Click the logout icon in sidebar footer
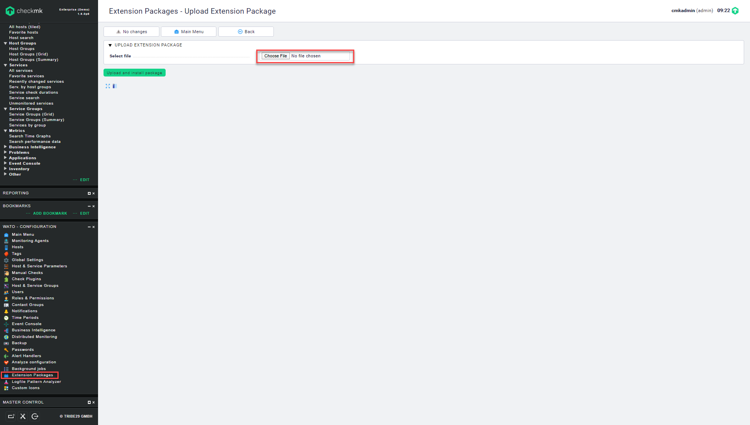This screenshot has height=425, width=750. (35, 416)
